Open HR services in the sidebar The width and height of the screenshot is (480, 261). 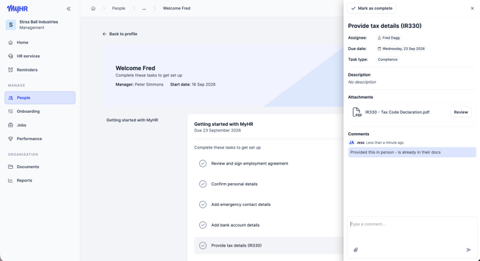coord(40,56)
